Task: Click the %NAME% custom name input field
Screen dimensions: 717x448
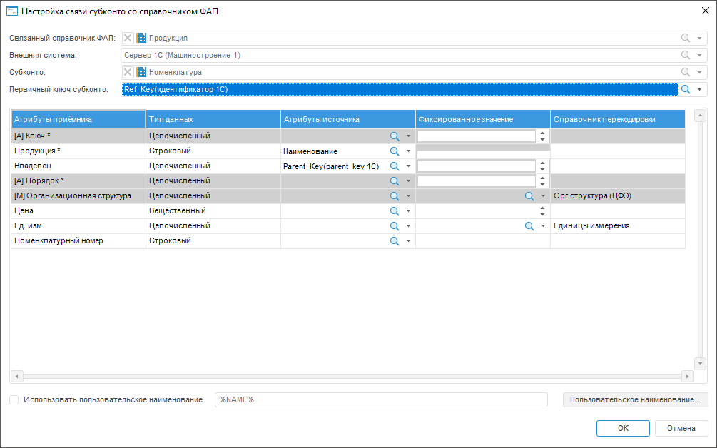Action: pyautogui.click(x=380, y=399)
